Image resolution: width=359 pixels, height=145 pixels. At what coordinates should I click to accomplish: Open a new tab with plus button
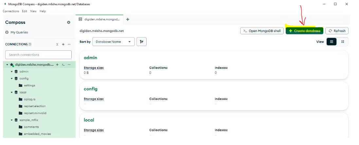click(x=128, y=19)
